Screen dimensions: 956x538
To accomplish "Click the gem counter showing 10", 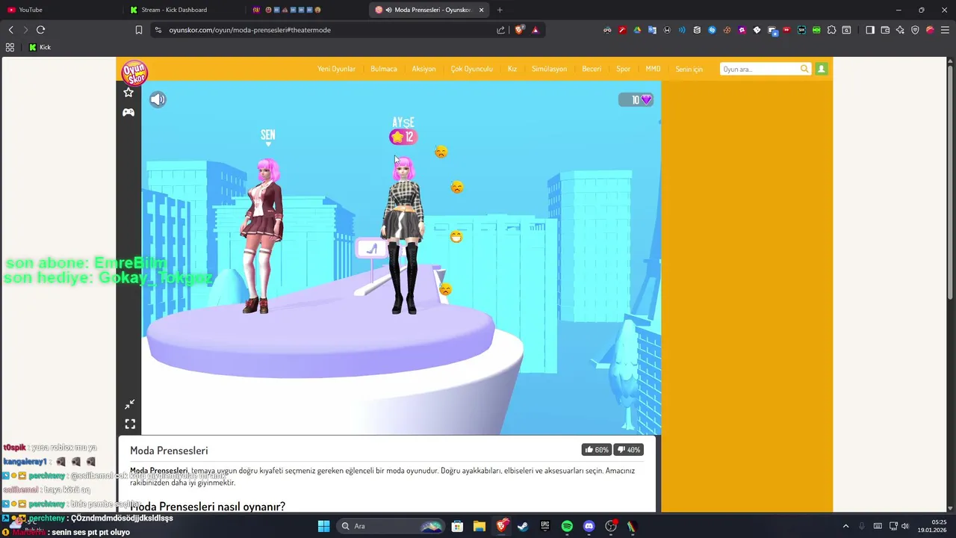I will tap(636, 100).
